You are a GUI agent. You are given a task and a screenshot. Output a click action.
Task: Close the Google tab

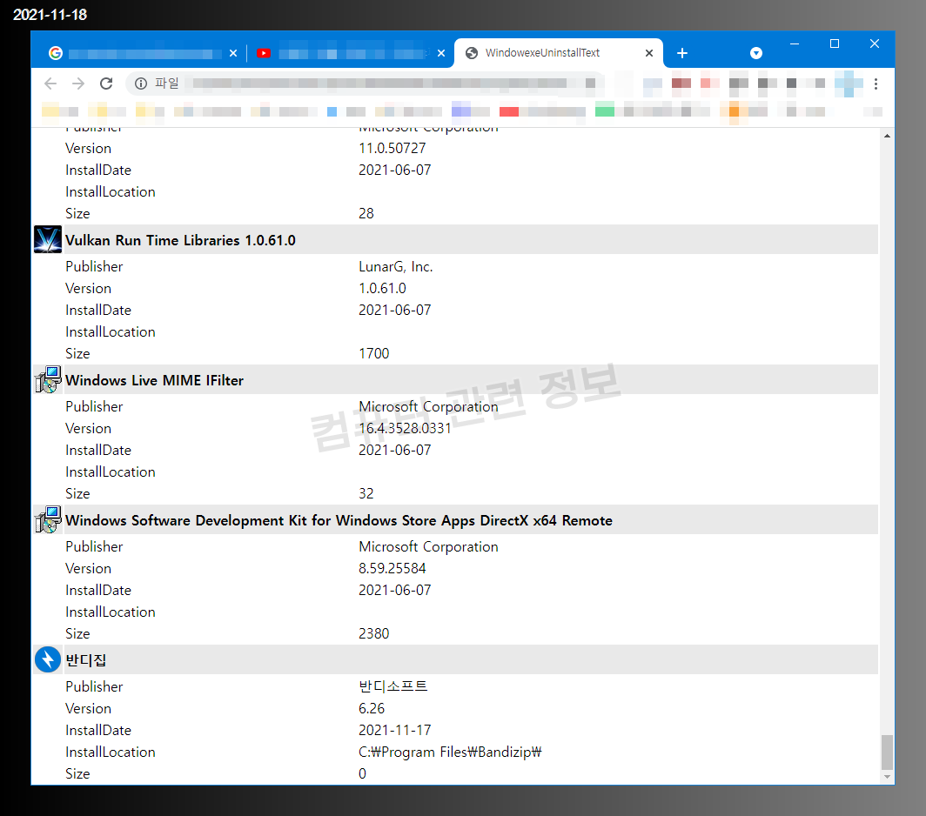[233, 53]
